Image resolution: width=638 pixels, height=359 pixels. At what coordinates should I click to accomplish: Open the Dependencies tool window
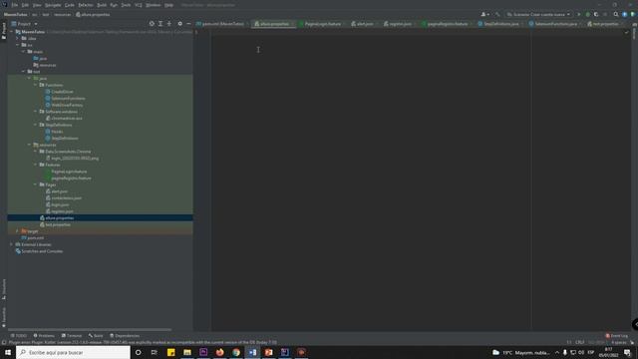(125, 336)
